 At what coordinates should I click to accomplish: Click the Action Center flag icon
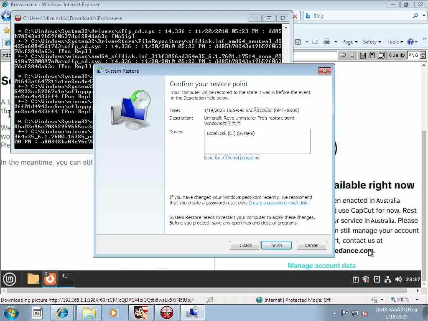(345, 313)
